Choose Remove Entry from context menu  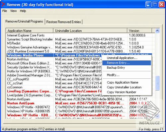pyautogui.click(x=126, y=63)
